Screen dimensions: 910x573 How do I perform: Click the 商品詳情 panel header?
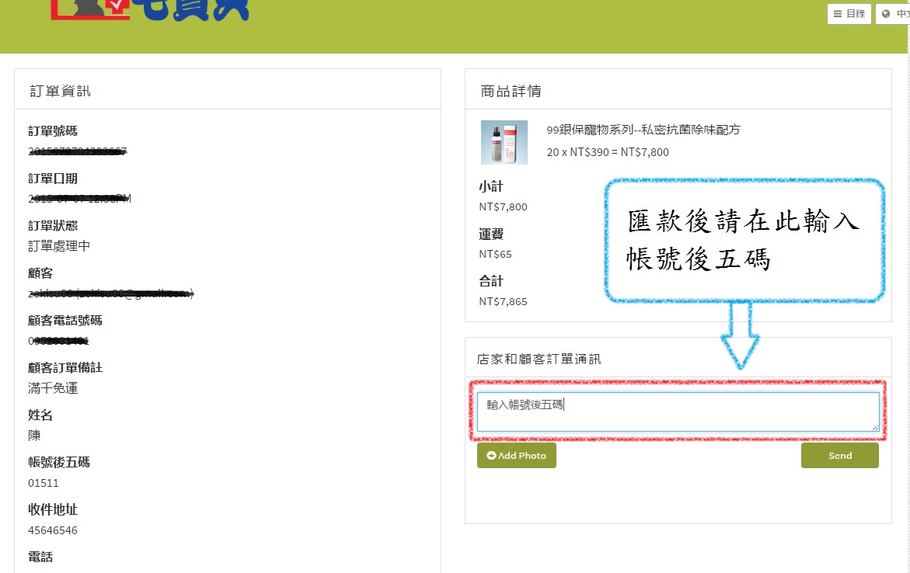click(511, 91)
